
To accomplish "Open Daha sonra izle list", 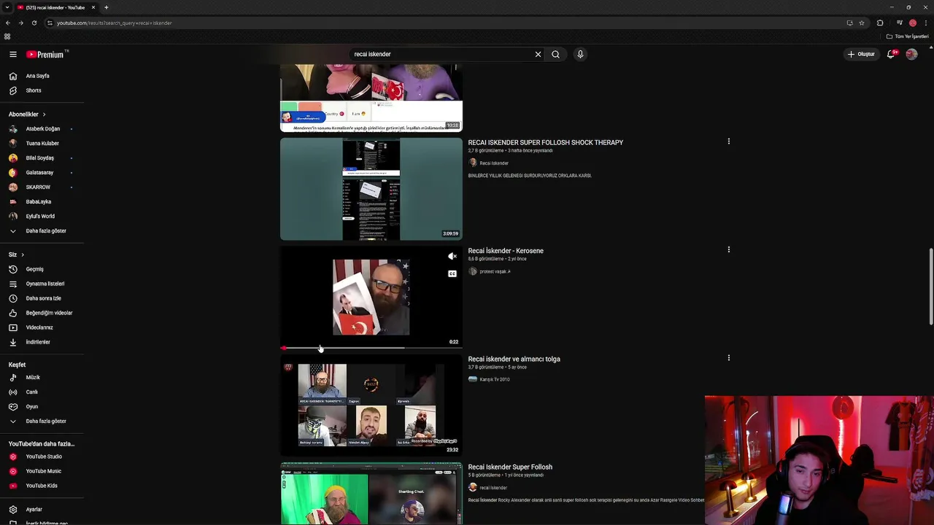I will pos(44,298).
